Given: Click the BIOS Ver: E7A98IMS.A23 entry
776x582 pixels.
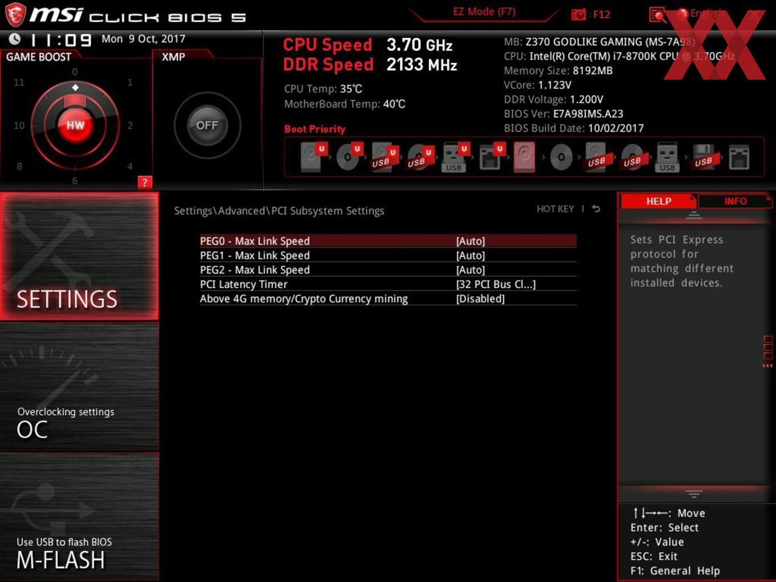Looking at the screenshot, I should (x=564, y=114).
